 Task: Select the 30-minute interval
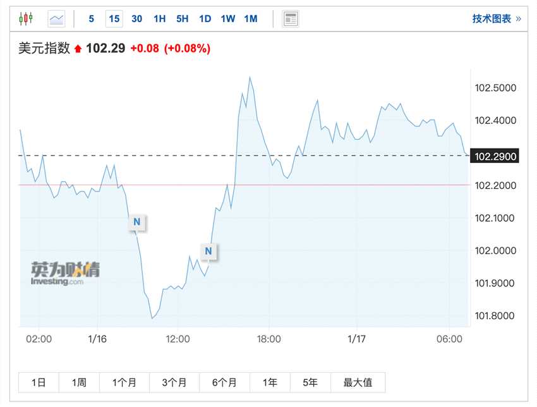[137, 19]
